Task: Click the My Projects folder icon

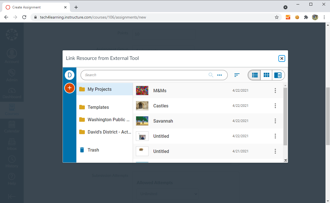Action: click(82, 89)
